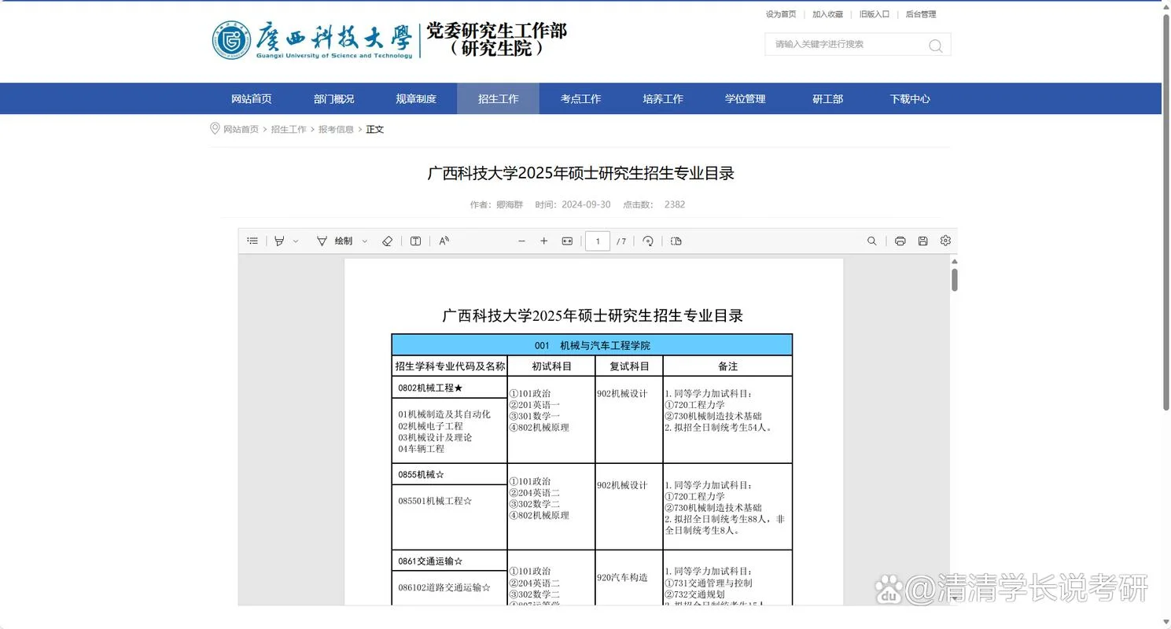This screenshot has height=629, width=1171.
Task: Click the date 2024-09-30
Action: [586, 204]
